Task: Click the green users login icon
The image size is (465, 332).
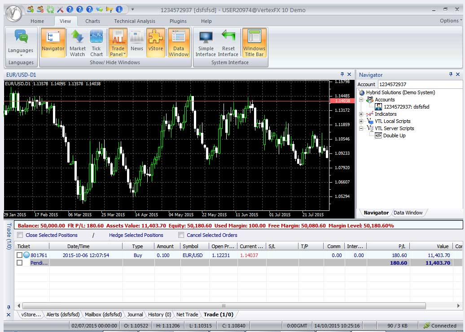Action: point(30,9)
